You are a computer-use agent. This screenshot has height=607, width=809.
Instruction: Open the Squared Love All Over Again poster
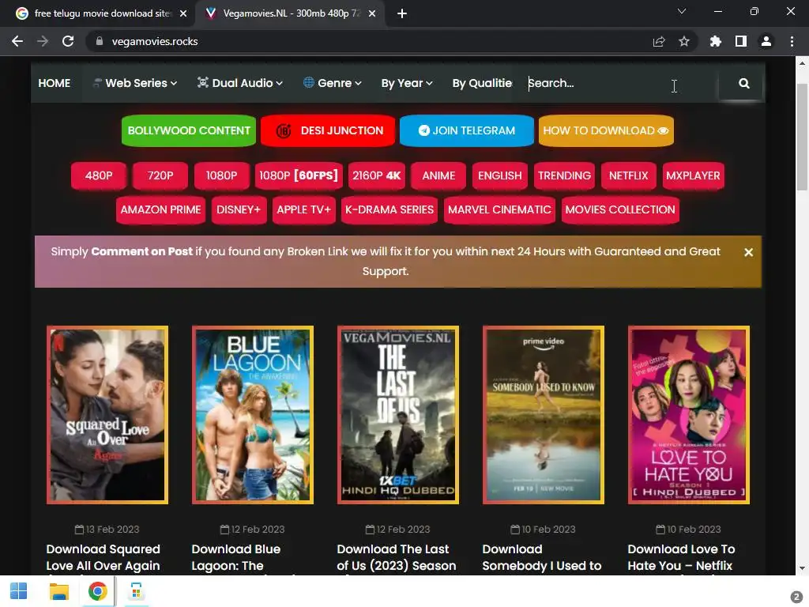[107, 414]
